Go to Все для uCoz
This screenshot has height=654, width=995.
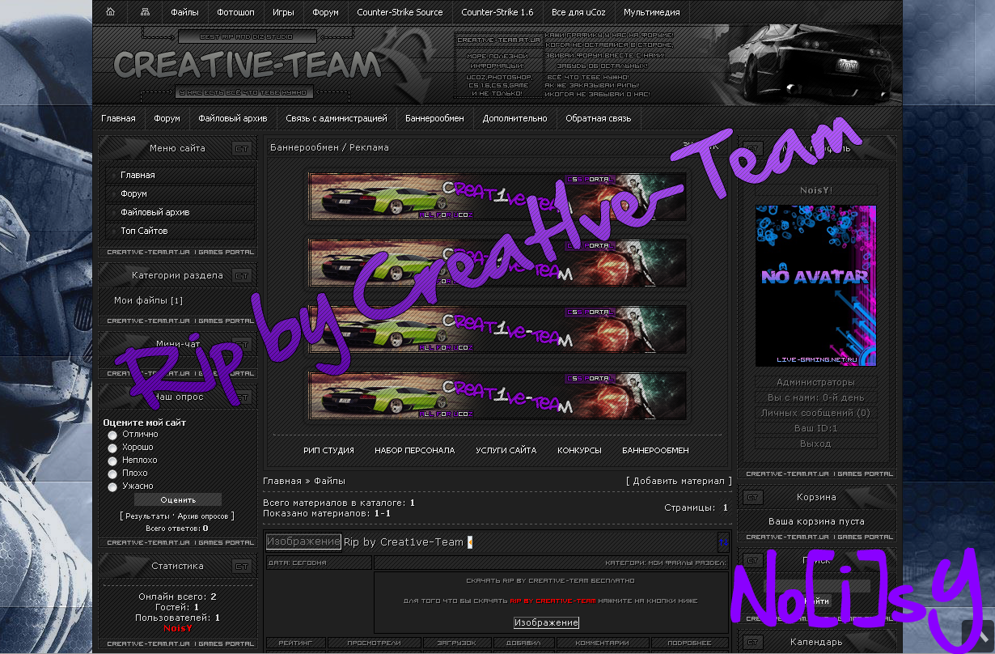tap(578, 13)
